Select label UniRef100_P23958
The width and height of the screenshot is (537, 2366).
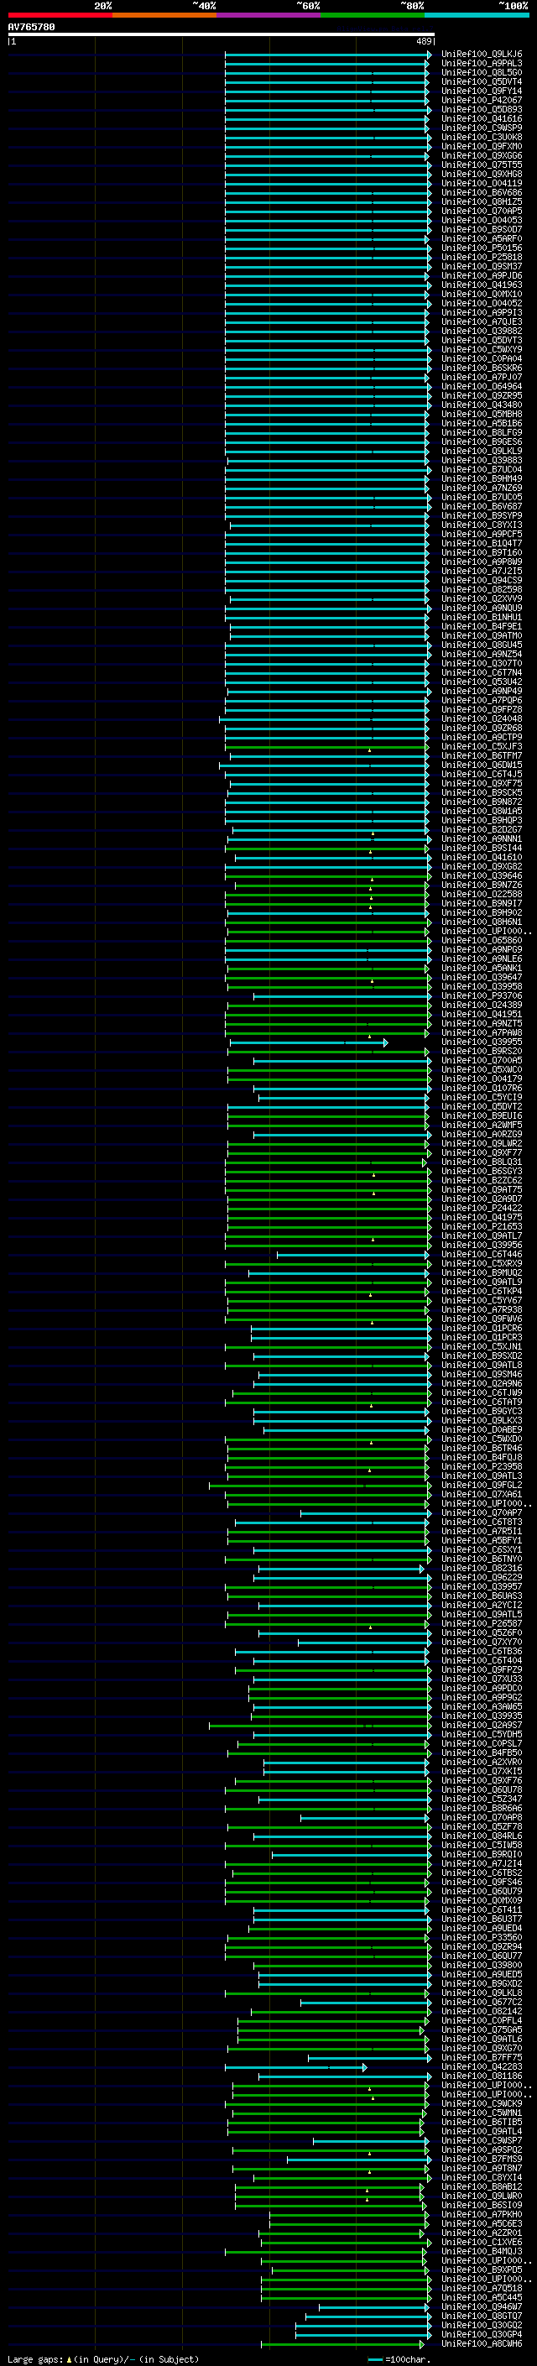click(x=482, y=1467)
